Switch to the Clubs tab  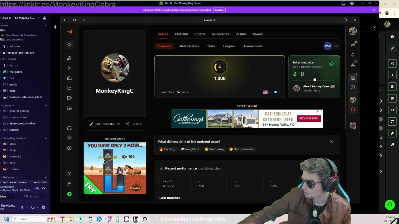(x=241, y=34)
